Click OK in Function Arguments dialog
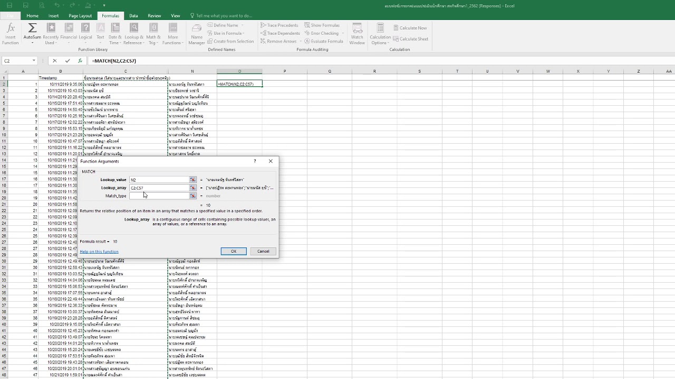The image size is (675, 379). [x=234, y=251]
